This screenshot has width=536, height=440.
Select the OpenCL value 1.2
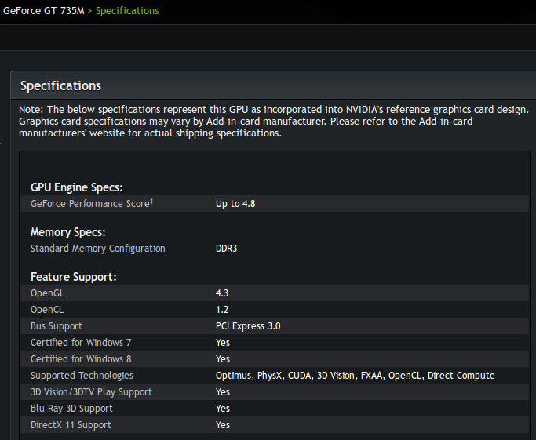pyautogui.click(x=222, y=310)
